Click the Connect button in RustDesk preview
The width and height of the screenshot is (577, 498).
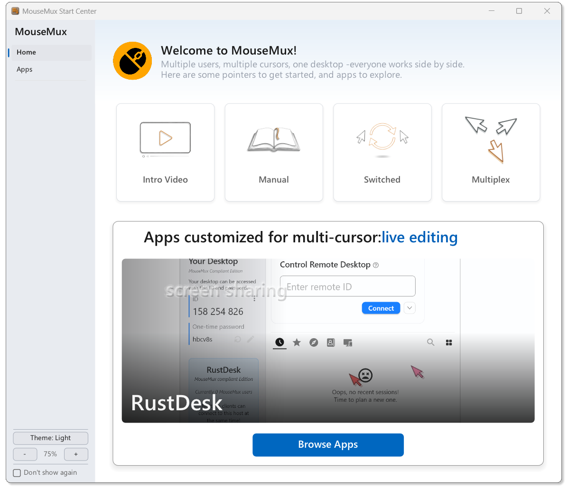pyautogui.click(x=381, y=308)
